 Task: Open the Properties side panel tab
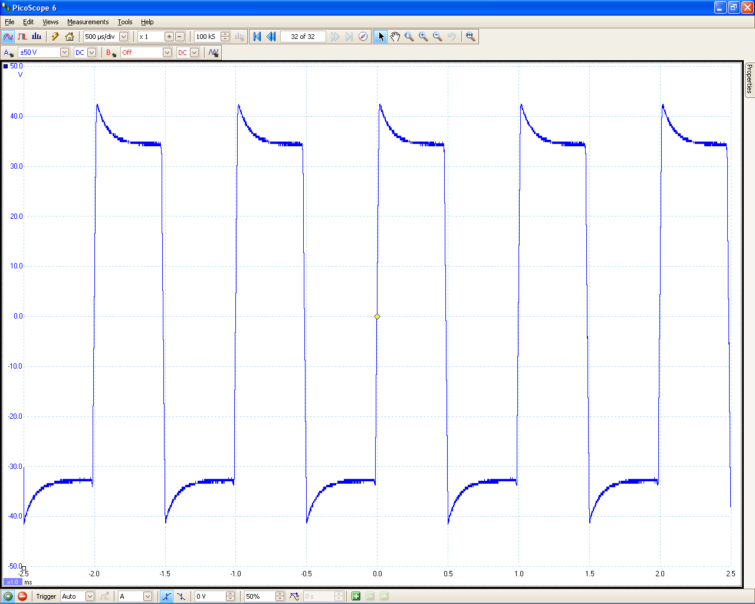(750, 79)
